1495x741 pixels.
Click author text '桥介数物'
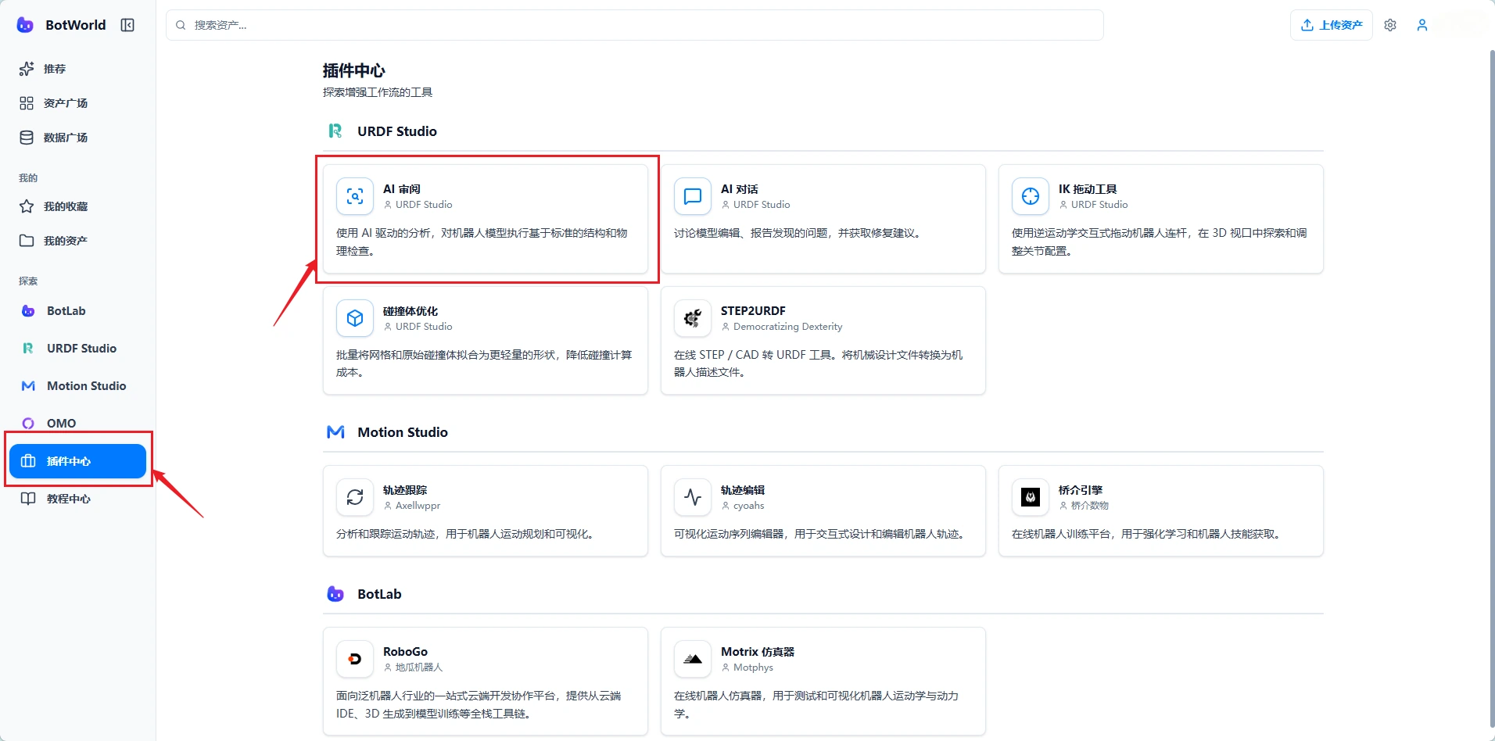coord(1090,506)
